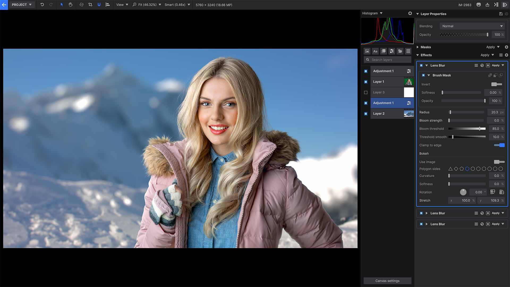Add a new image layer
This screenshot has width=510, height=287.
click(367, 51)
